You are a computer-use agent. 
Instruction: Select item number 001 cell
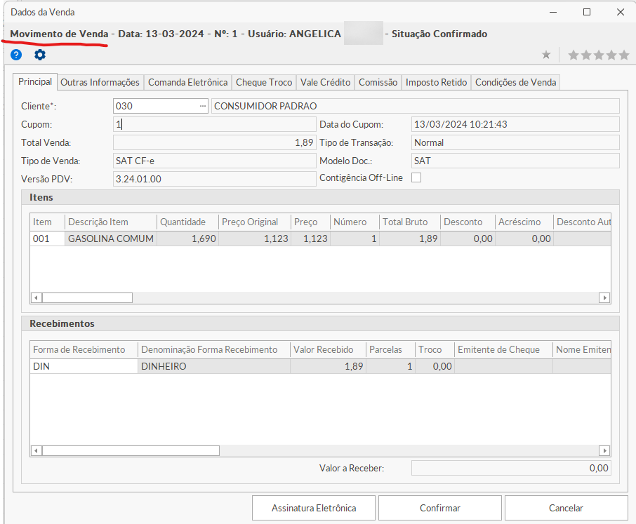48,239
